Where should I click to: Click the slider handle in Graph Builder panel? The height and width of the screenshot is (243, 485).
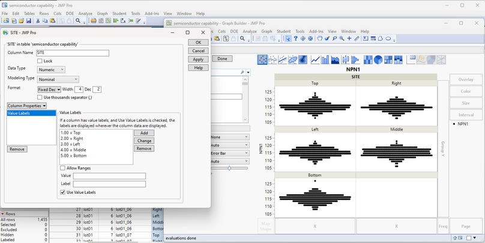[x=229, y=169]
